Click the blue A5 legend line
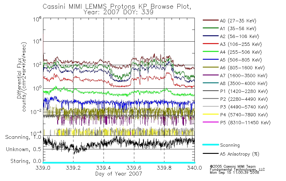Screen dimensions: 286x181 tap(210, 59)
